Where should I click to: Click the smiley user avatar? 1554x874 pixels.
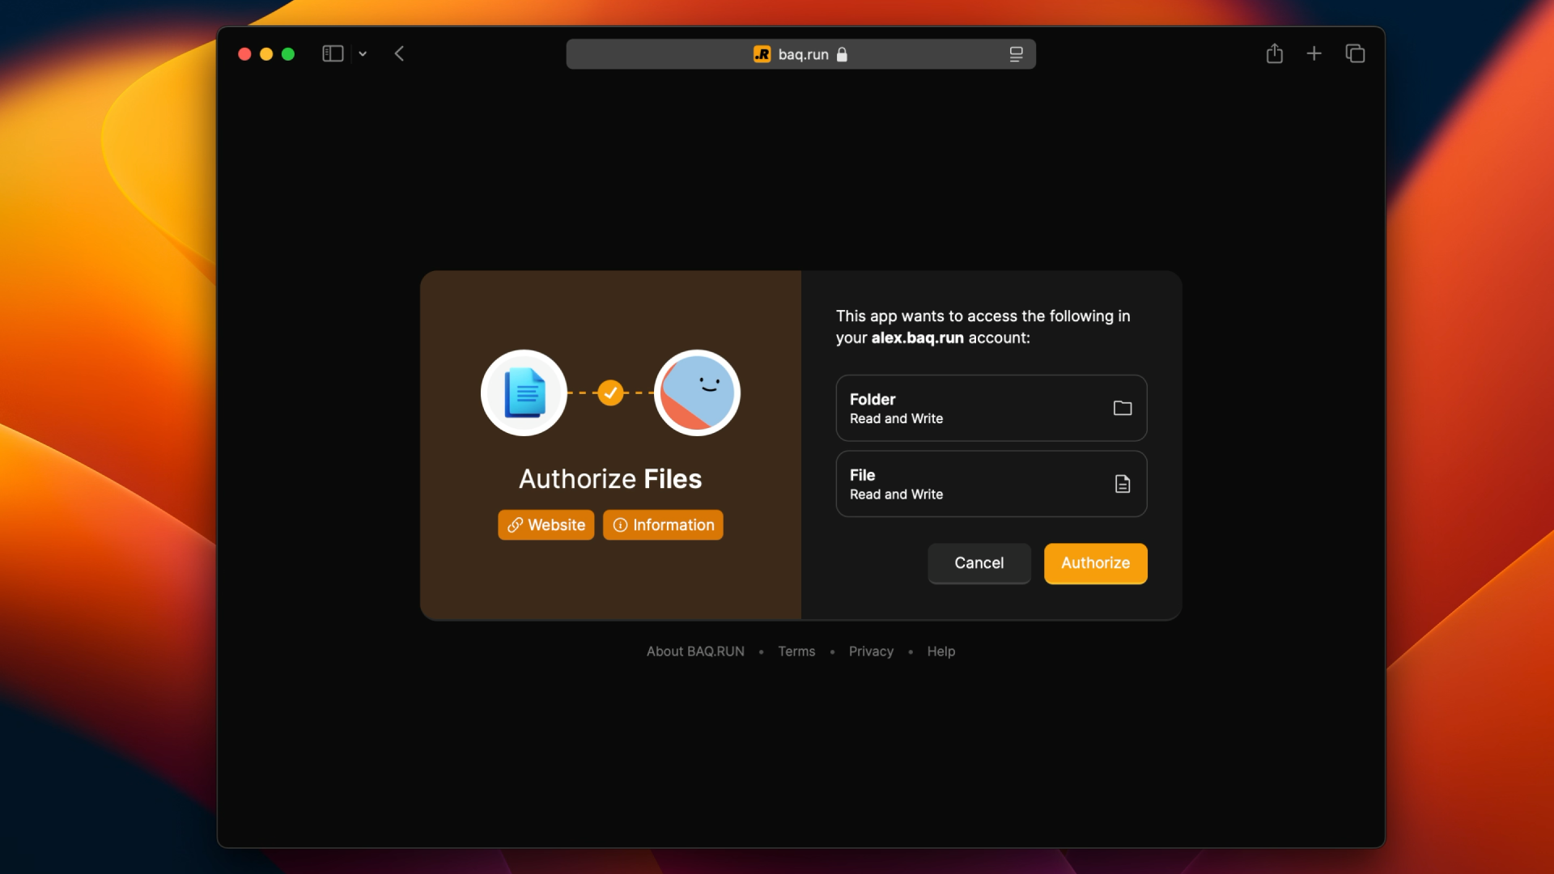tap(697, 392)
